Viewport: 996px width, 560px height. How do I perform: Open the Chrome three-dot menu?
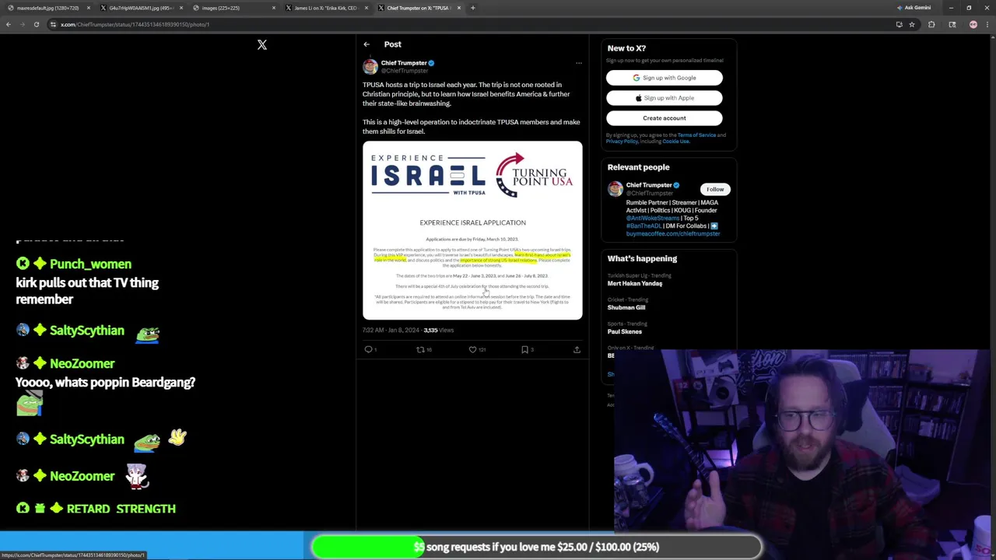(x=988, y=24)
